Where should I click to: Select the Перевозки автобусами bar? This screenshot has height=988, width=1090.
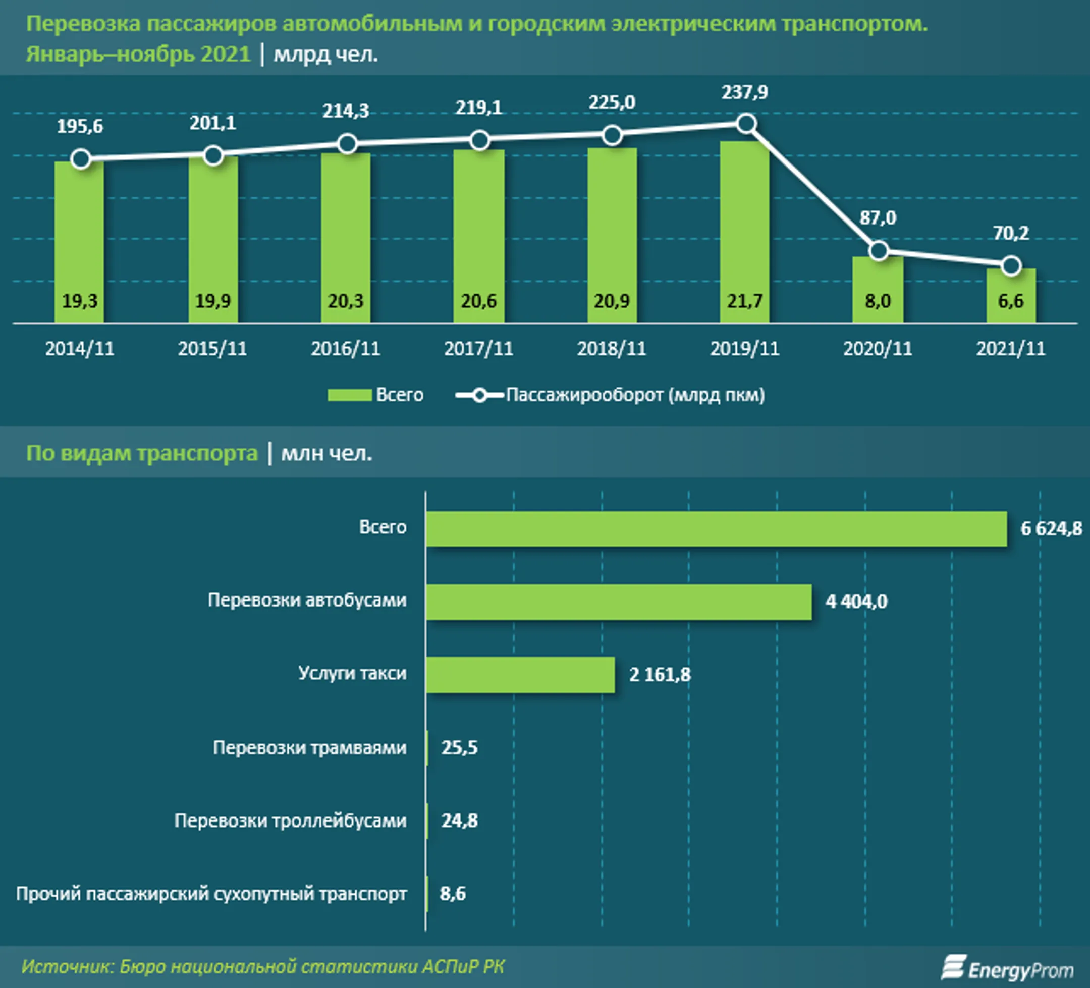619,601
